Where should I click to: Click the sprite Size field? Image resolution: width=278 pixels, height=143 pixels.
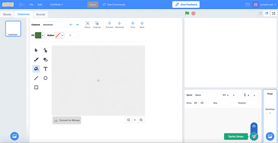tap(224, 103)
